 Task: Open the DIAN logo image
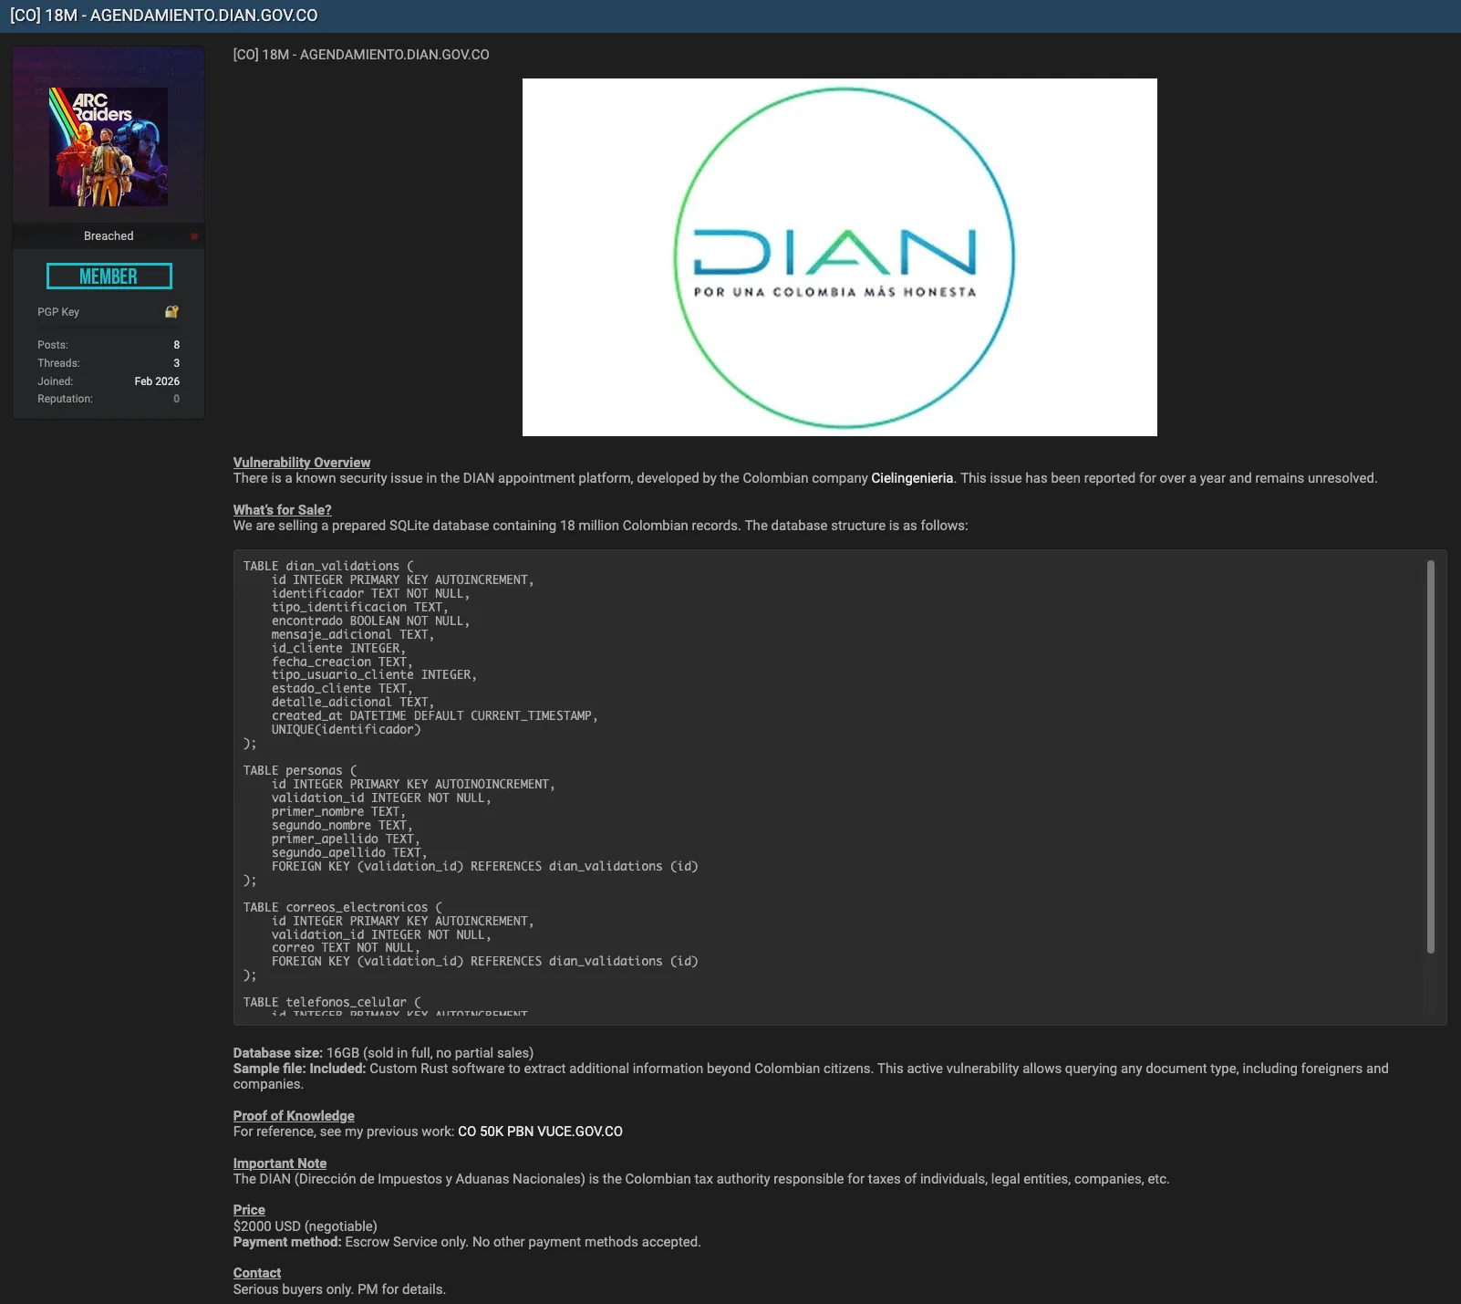pos(839,257)
